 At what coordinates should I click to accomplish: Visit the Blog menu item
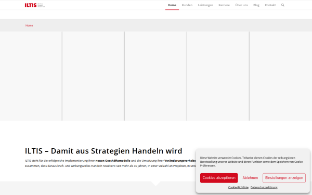[x=256, y=5]
